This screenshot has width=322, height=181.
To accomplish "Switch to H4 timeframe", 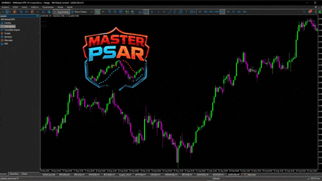I will pyautogui.click(x=228, y=12).
